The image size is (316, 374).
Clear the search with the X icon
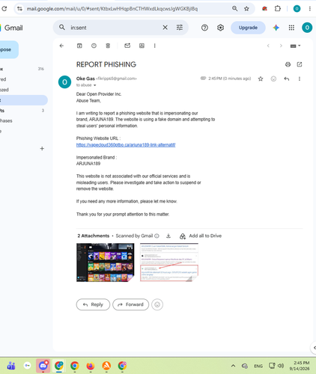(x=165, y=28)
